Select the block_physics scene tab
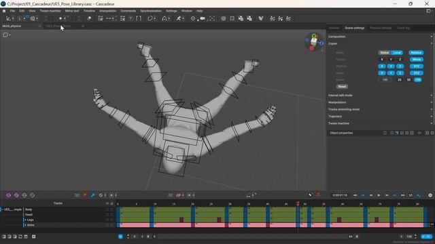 point(12,26)
